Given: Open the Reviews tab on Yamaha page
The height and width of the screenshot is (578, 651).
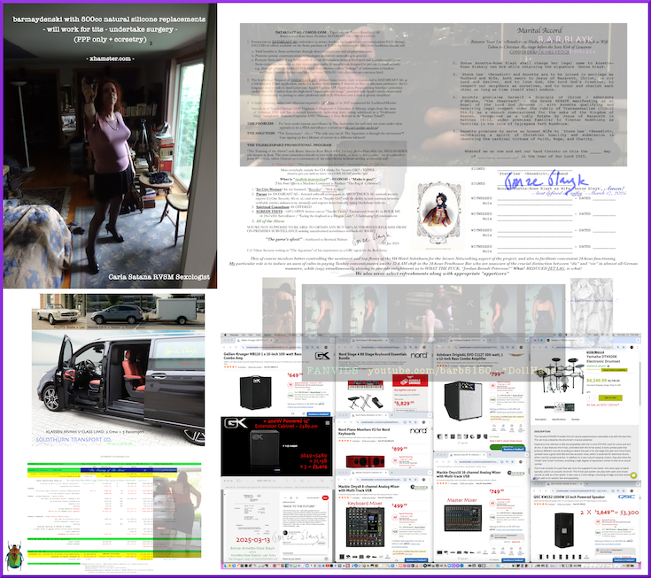Looking at the screenshot, I should tap(576, 420).
